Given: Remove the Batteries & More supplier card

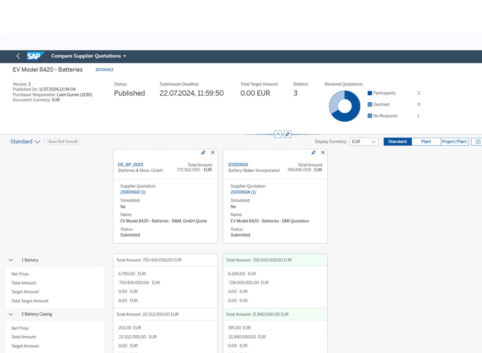Looking at the screenshot, I should [213, 153].
